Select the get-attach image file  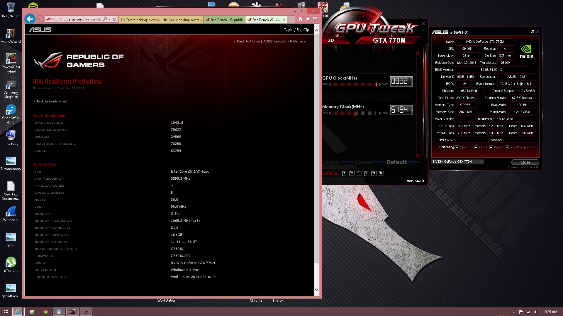11,291
